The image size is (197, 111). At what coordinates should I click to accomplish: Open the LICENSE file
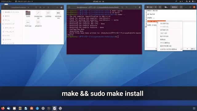[48, 14]
